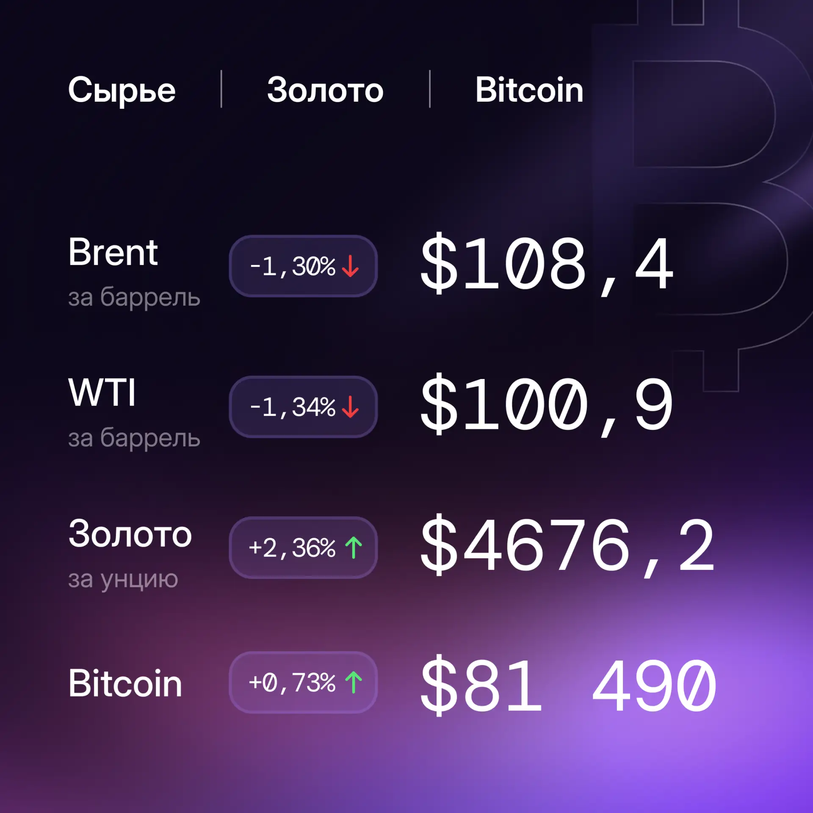813x813 pixels.
Task: Select the Brent row label
Action: (x=113, y=252)
